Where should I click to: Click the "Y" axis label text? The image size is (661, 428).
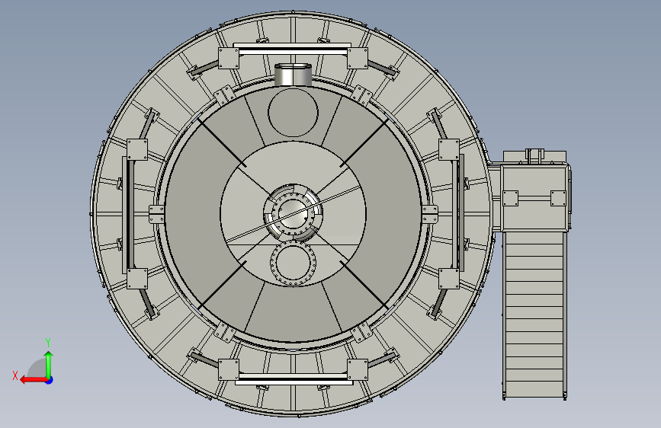(x=48, y=343)
